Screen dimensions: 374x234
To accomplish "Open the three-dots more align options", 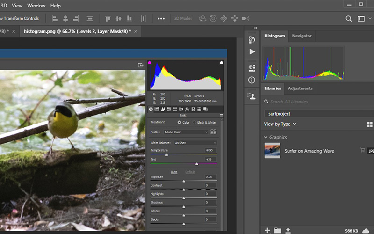I will click(161, 19).
